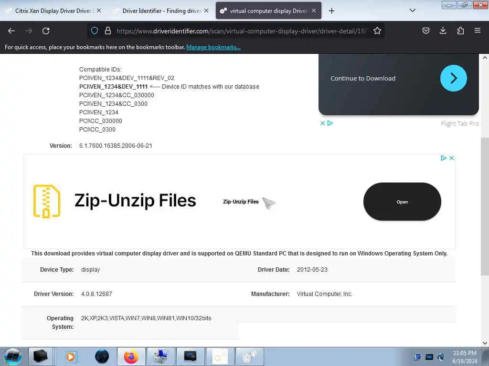Screen dimensions: 489x366
Task: Open the Downloads panel
Action: (x=443, y=30)
